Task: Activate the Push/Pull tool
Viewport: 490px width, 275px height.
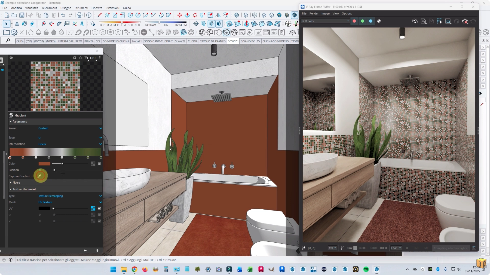Action: click(x=187, y=15)
